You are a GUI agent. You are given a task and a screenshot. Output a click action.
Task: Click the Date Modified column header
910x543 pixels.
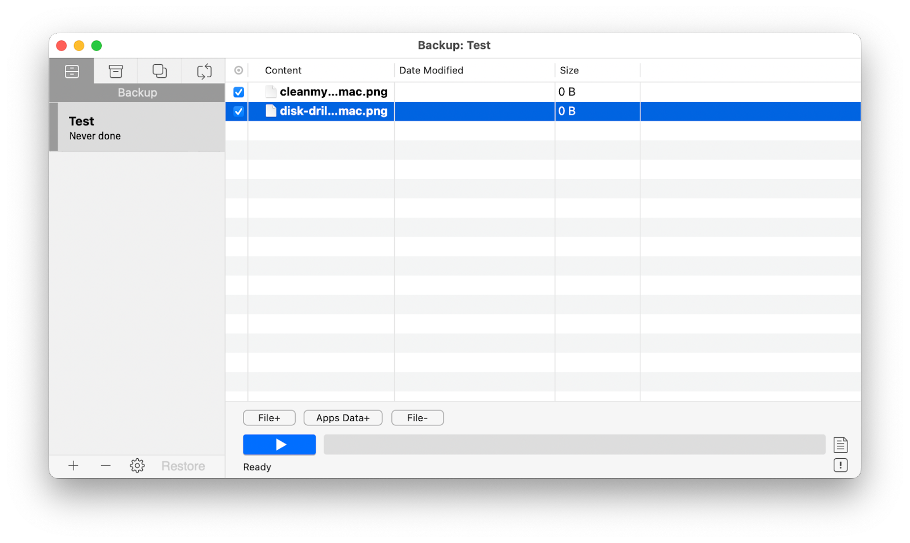pos(431,70)
